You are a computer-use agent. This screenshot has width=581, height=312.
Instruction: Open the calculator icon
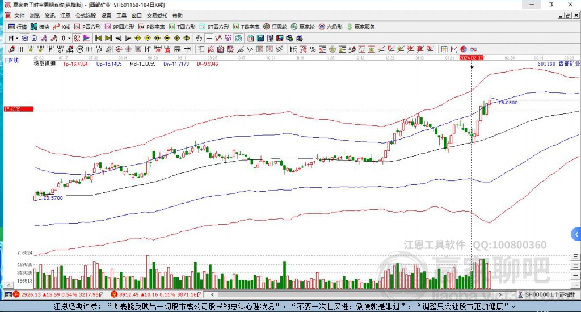coord(260,38)
